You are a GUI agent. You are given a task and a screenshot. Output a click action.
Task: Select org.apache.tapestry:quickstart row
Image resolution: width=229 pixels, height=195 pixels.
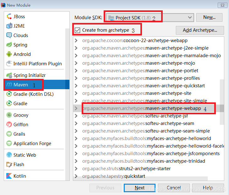pos(148,176)
